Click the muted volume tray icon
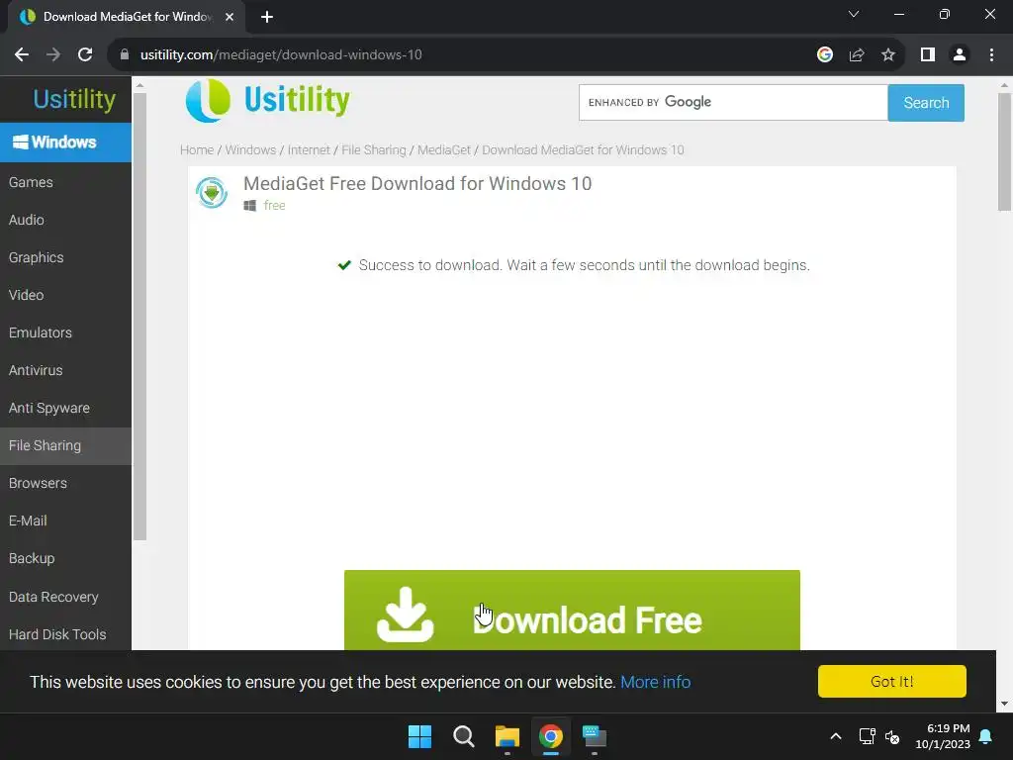The image size is (1013, 760). point(892,736)
